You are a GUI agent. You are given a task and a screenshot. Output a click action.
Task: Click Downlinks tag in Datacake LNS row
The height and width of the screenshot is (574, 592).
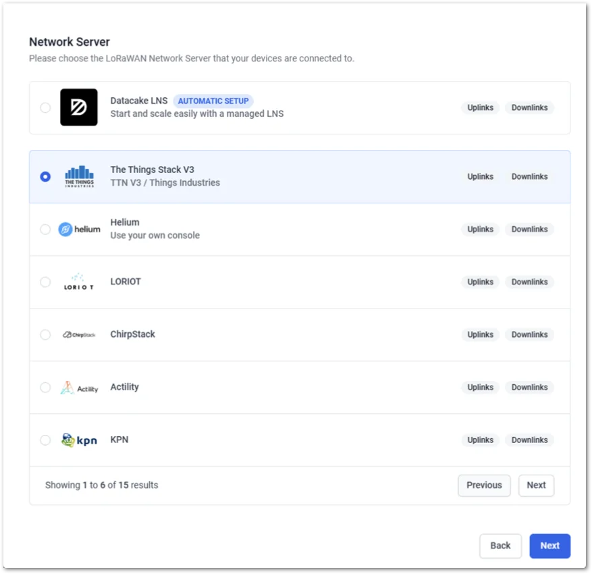529,107
